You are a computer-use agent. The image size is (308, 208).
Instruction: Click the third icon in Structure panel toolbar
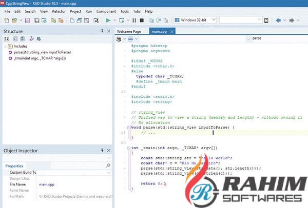[x=23, y=39]
